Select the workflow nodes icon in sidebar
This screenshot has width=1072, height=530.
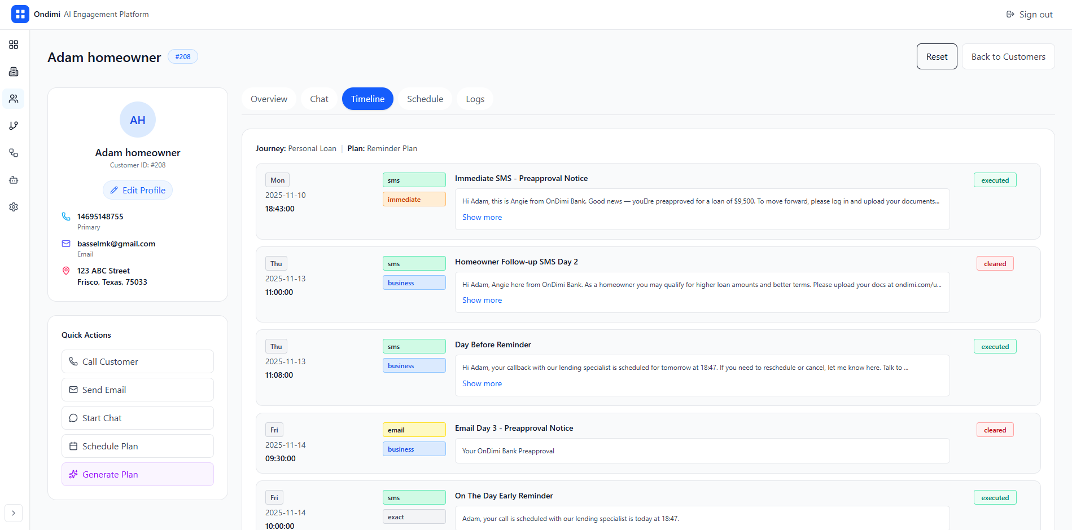(x=14, y=153)
